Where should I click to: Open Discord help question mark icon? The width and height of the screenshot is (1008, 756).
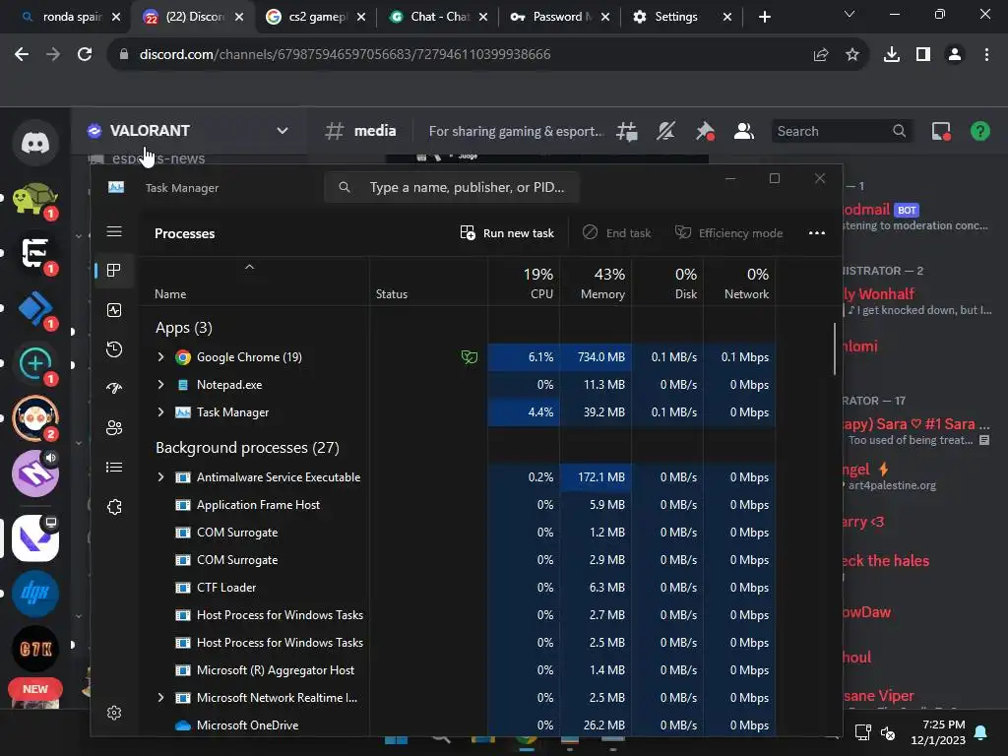[979, 131]
